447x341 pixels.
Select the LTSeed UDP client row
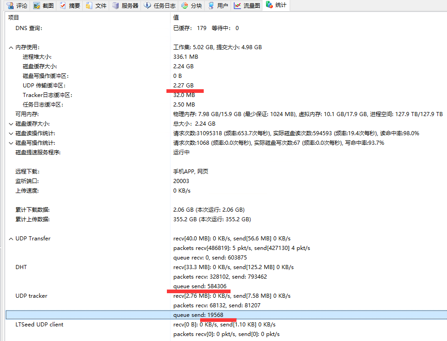(226, 325)
